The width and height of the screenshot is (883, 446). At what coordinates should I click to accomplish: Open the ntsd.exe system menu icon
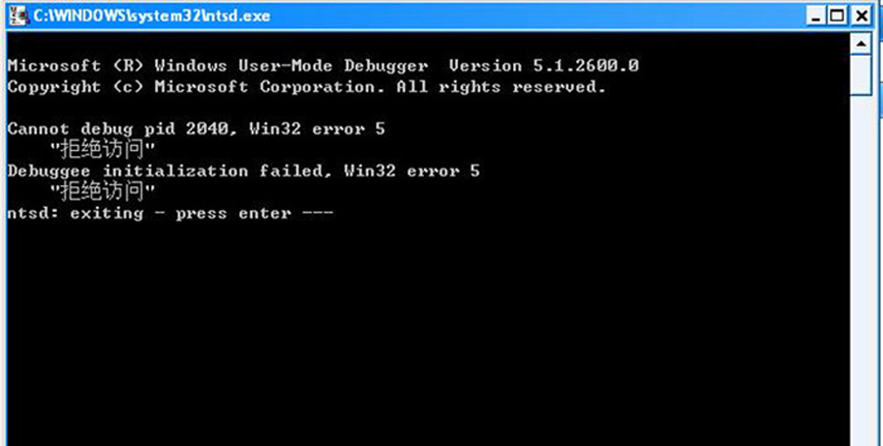click(18, 15)
